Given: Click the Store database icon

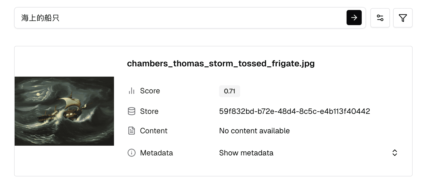Looking at the screenshot, I should [x=131, y=111].
